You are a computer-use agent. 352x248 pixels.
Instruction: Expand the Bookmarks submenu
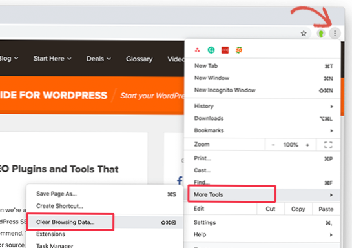tap(262, 130)
